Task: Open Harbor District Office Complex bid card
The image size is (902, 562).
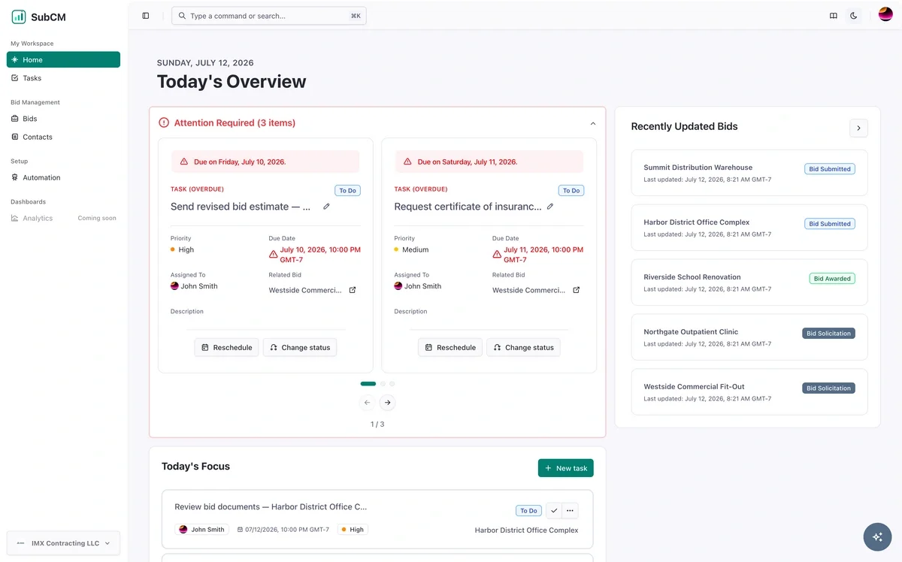Action: point(749,228)
